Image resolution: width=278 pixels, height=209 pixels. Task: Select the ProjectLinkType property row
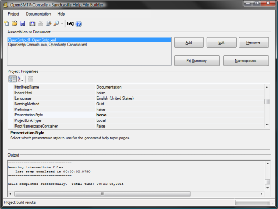(x=136, y=120)
